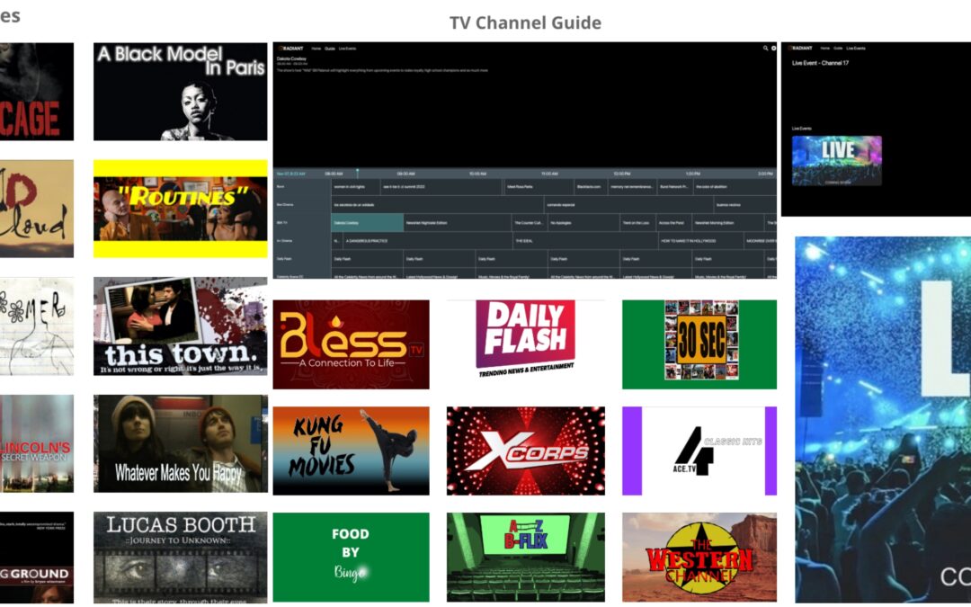Screen dimensions: 971x607
Task: Open the XCorps channel tile
Action: tap(526, 451)
